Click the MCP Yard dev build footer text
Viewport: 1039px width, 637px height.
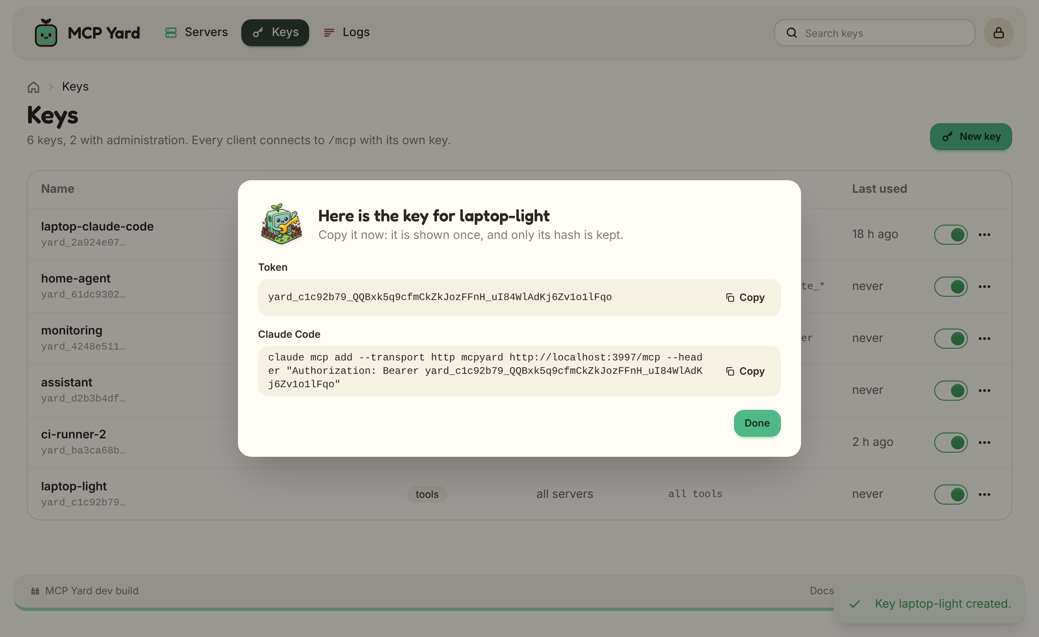tap(91, 590)
